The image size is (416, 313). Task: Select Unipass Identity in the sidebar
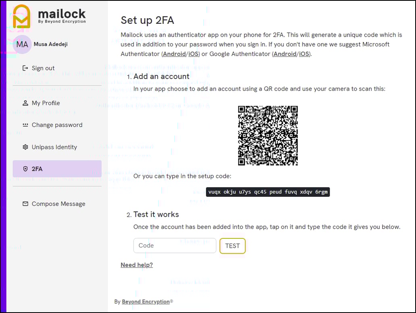pos(54,147)
